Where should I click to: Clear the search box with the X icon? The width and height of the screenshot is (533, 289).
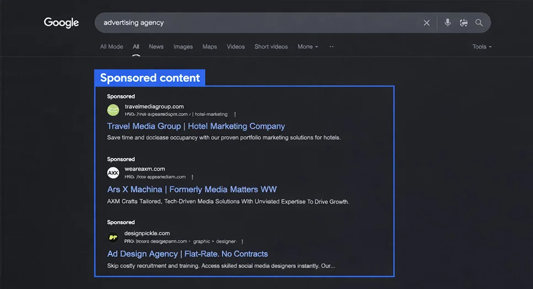(x=427, y=23)
